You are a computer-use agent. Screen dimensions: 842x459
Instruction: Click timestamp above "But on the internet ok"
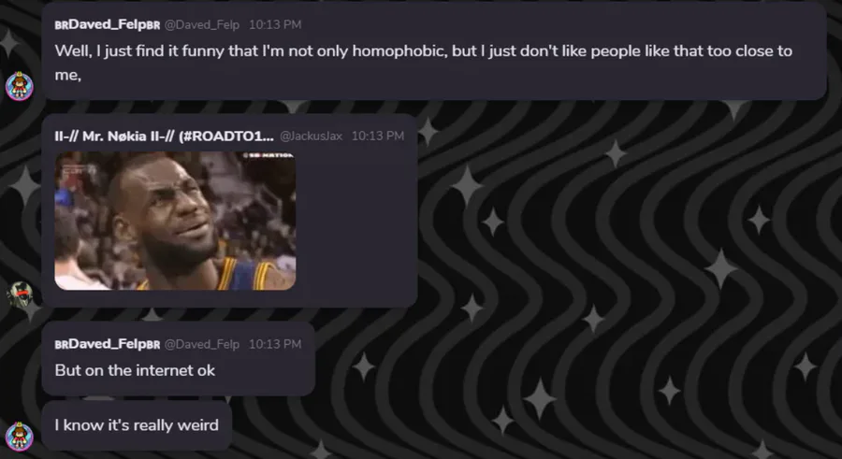tap(275, 344)
